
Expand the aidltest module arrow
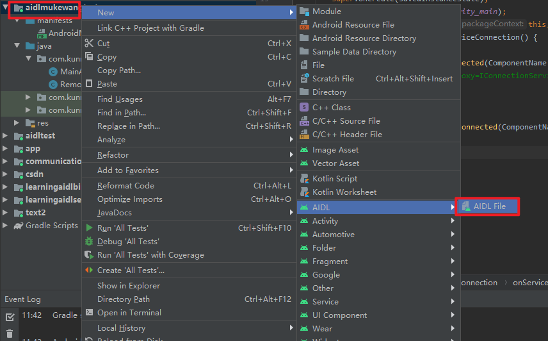click(x=5, y=136)
